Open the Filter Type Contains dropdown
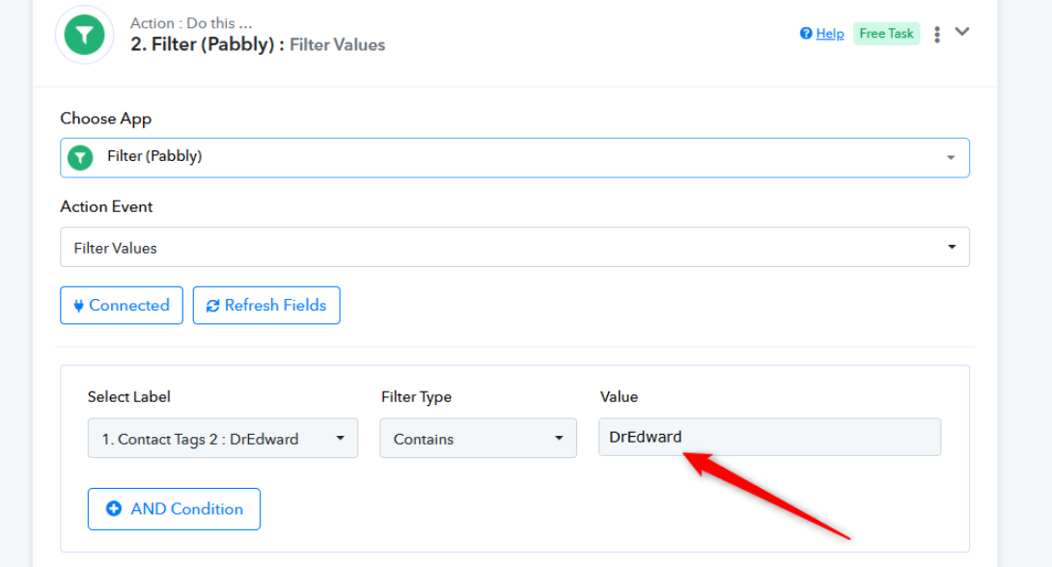1052x567 pixels. coord(479,439)
